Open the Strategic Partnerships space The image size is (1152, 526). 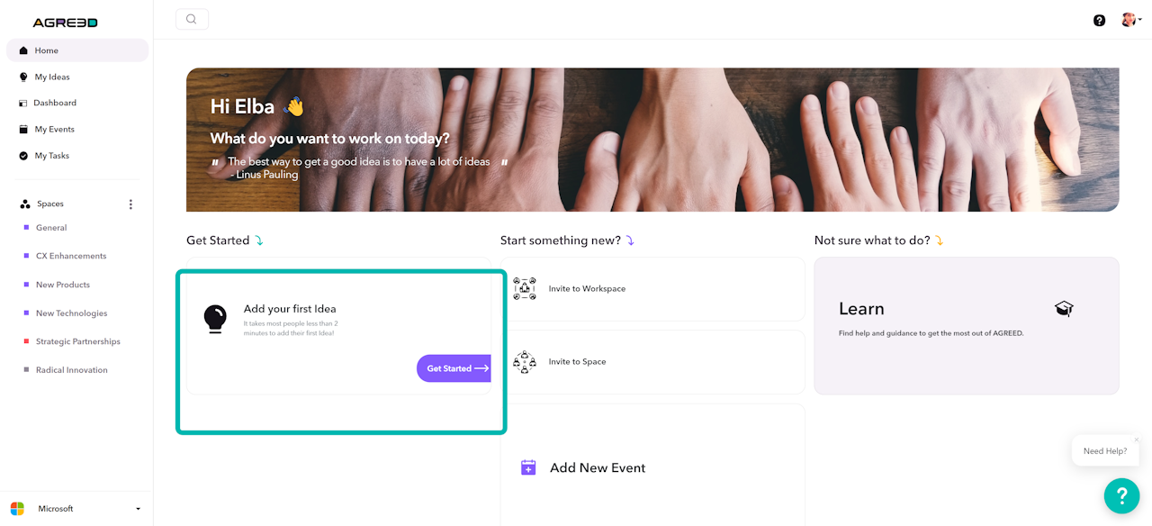(x=77, y=341)
